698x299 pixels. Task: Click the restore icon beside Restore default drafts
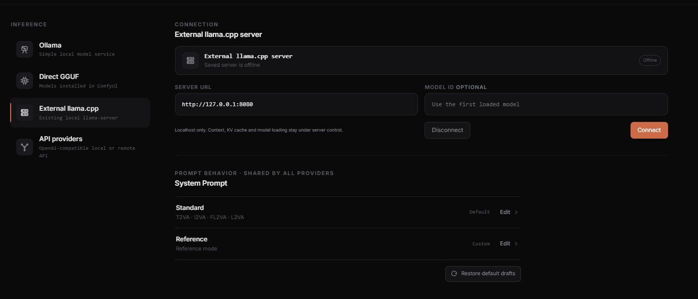click(x=455, y=274)
